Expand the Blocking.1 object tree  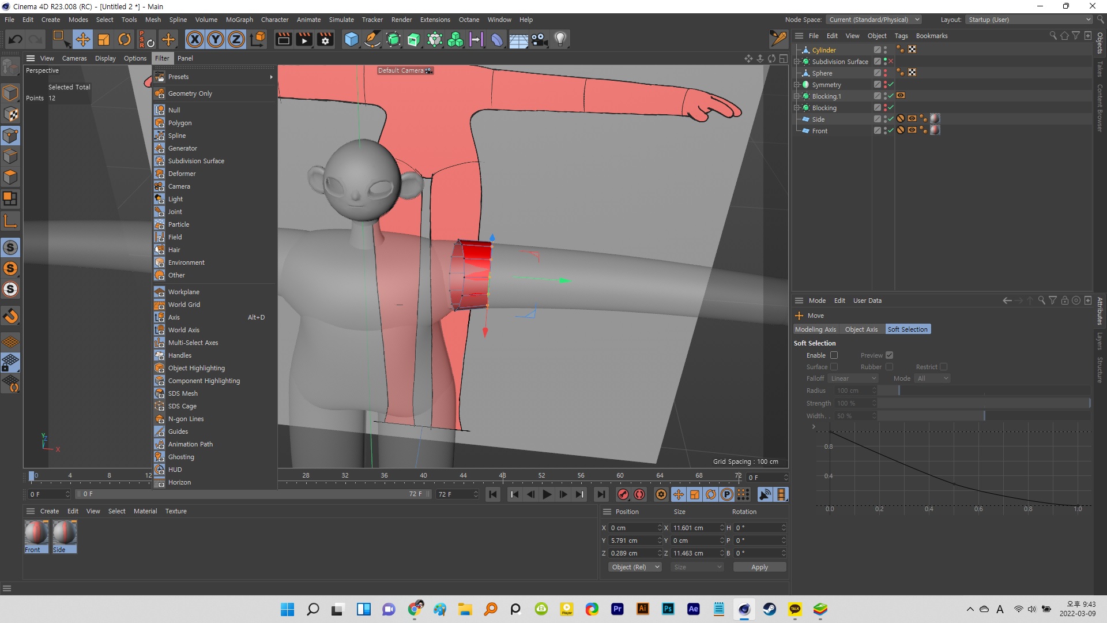797,96
